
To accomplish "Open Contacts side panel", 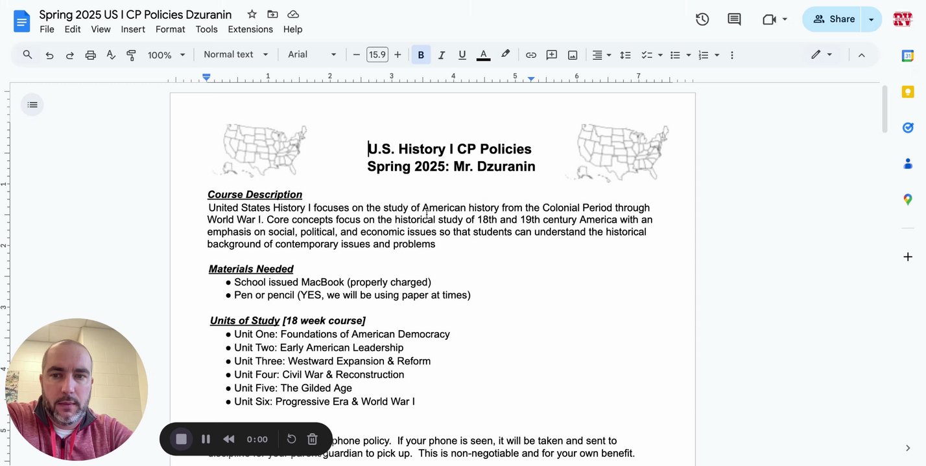I will (x=908, y=164).
